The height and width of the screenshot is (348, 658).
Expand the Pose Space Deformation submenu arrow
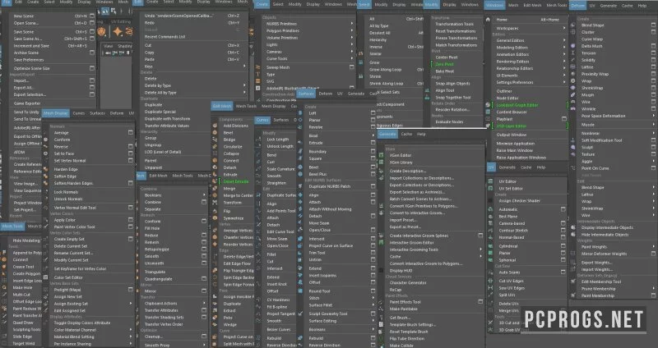(x=653, y=116)
